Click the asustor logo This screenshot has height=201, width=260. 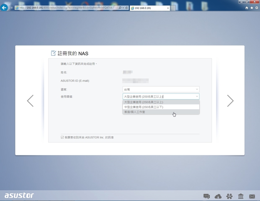pyautogui.click(x=19, y=195)
